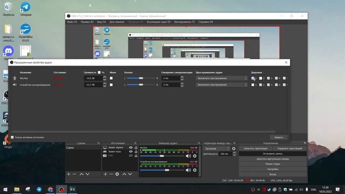
Task: Set the playback device balance slider
Action: [141, 85]
